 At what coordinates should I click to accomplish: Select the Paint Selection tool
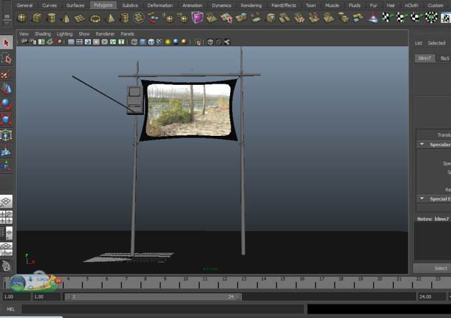(x=7, y=74)
